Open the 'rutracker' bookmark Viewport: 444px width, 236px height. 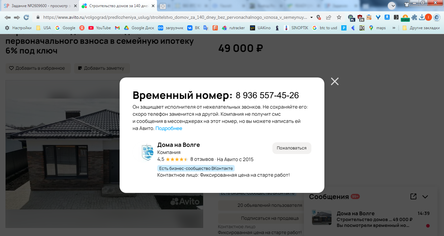pos(233,28)
